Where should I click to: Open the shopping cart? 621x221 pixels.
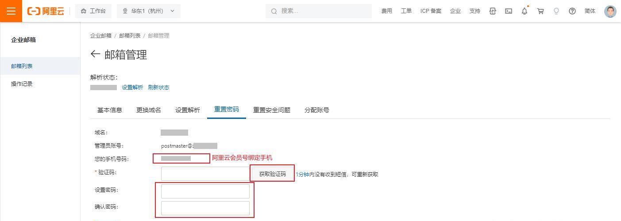[540, 11]
